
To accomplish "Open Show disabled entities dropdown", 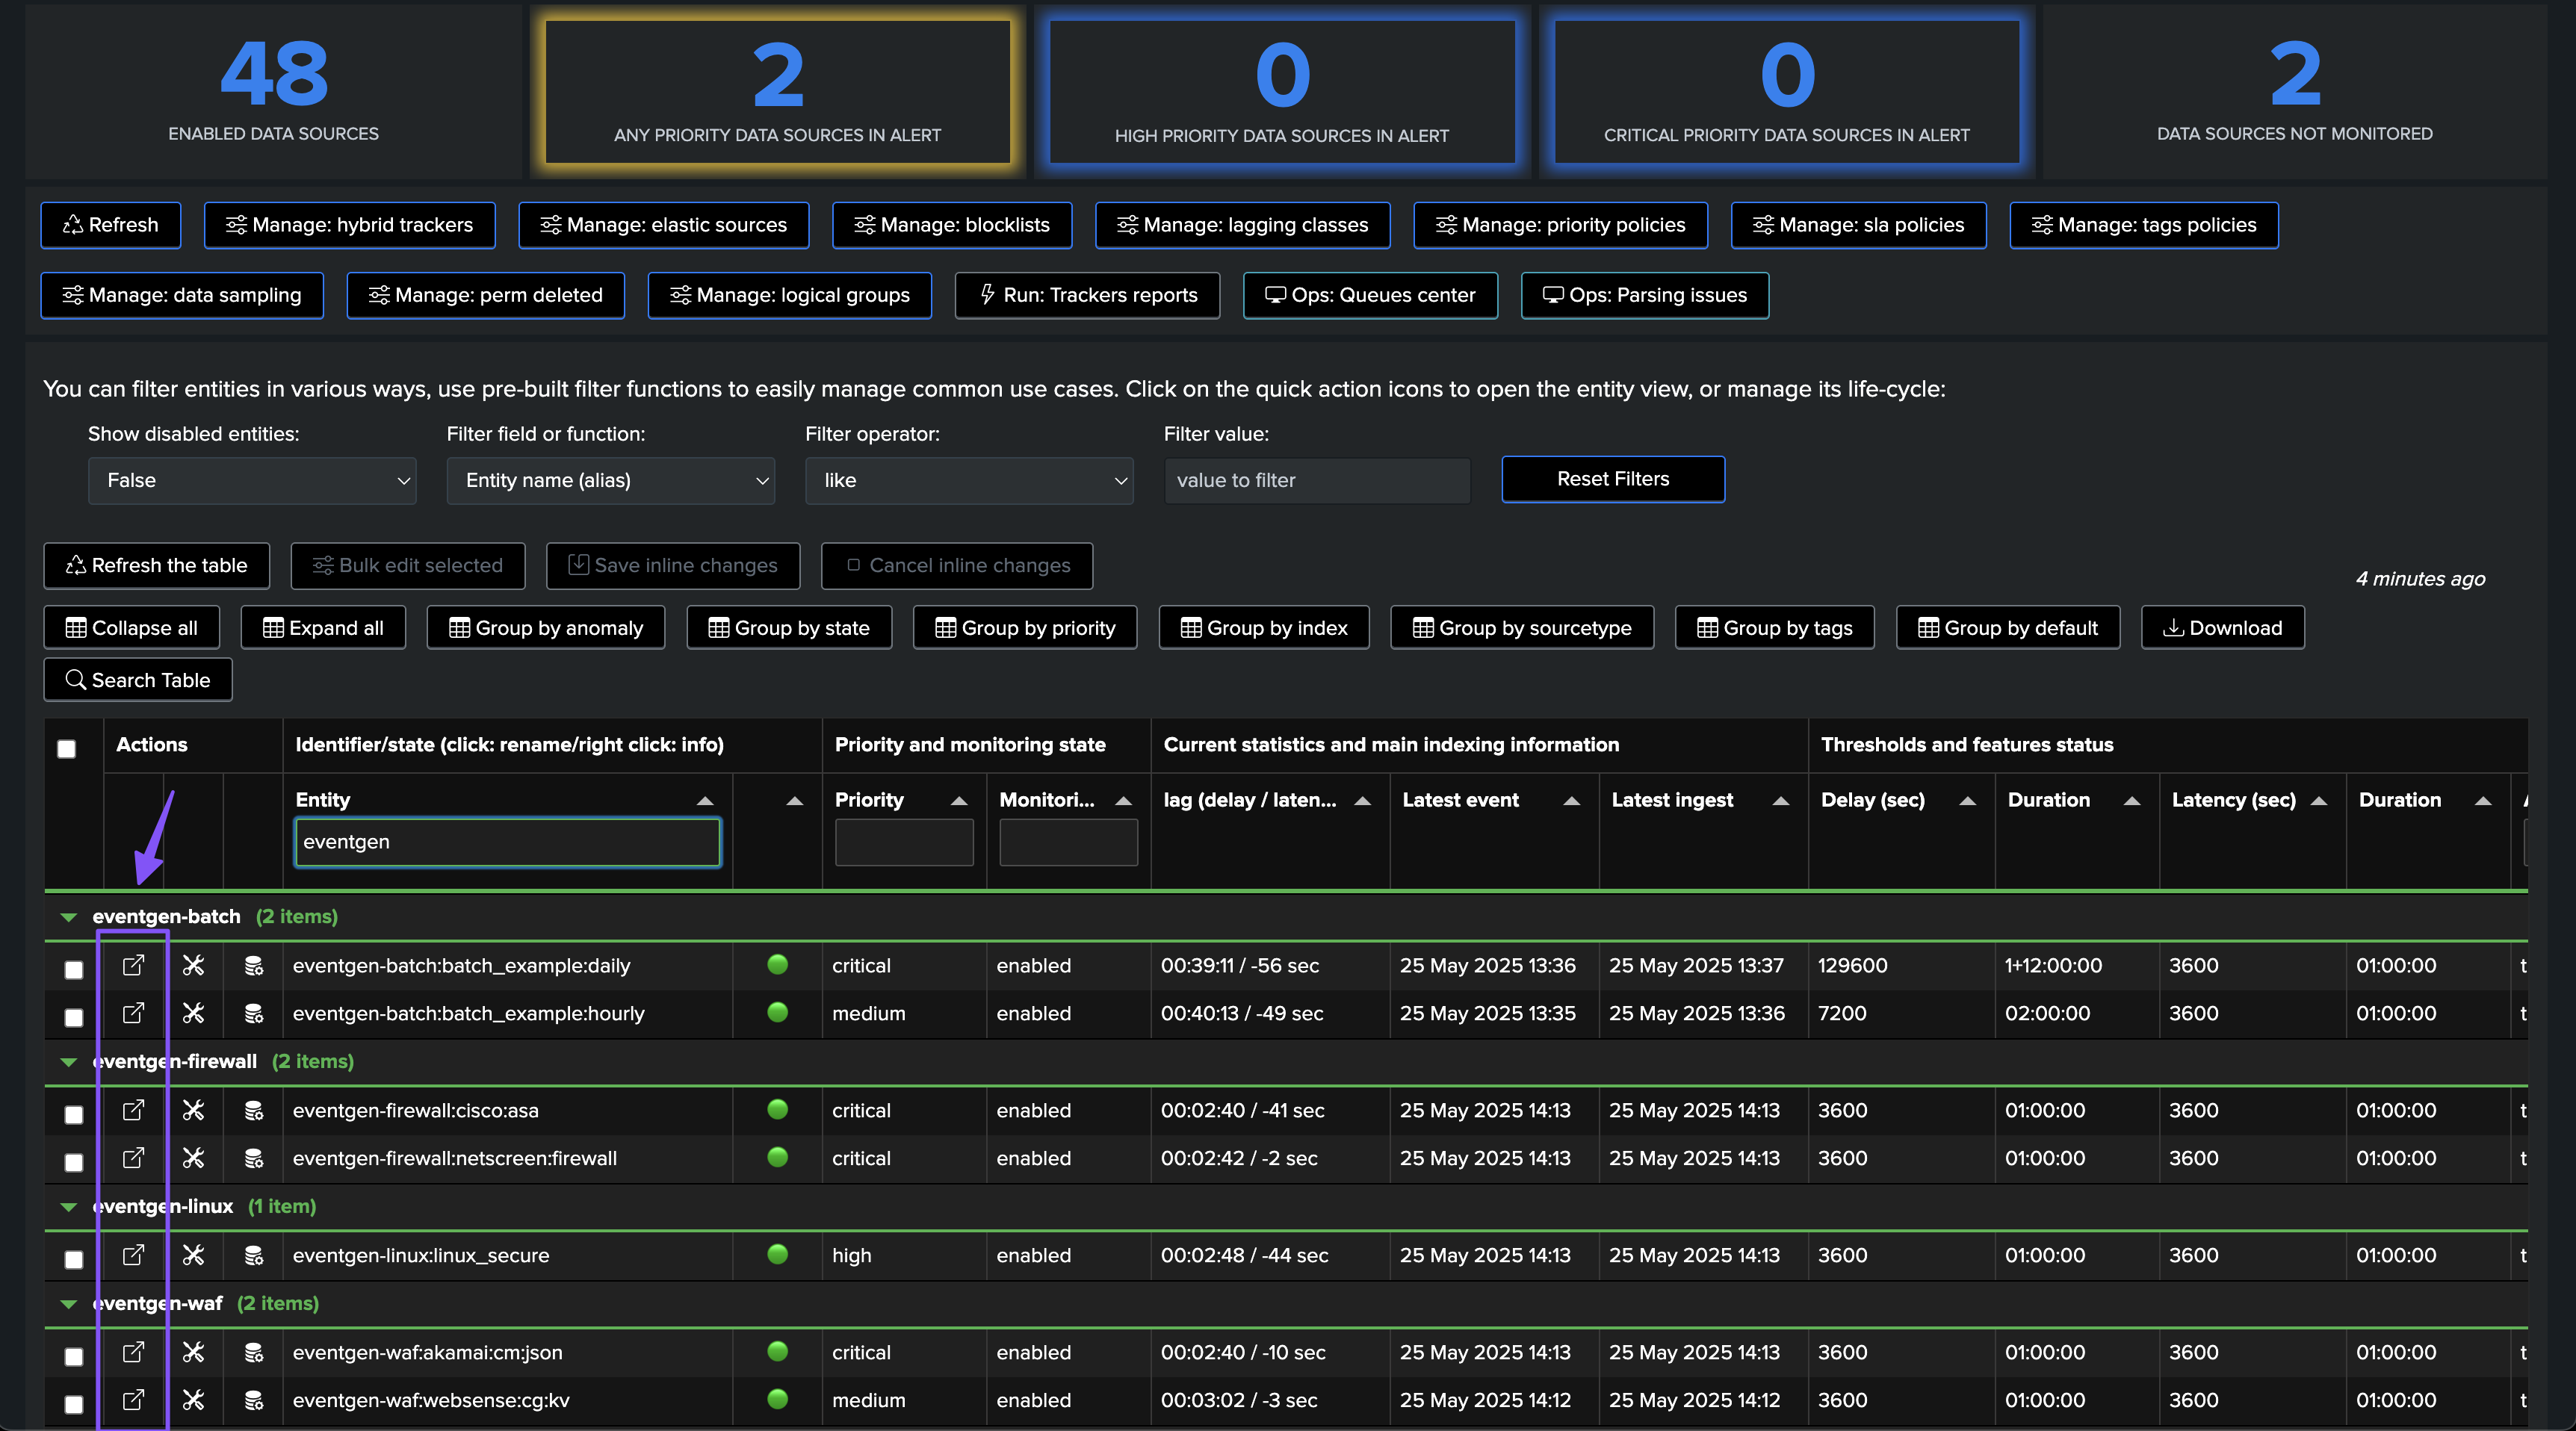I will [x=252, y=481].
